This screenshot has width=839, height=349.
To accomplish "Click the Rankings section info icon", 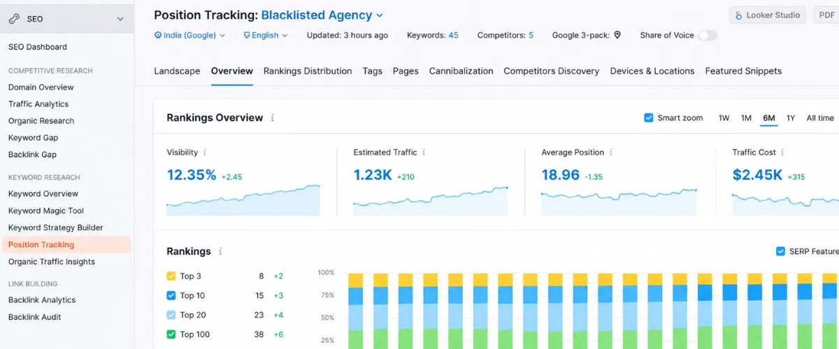I will coord(220,251).
